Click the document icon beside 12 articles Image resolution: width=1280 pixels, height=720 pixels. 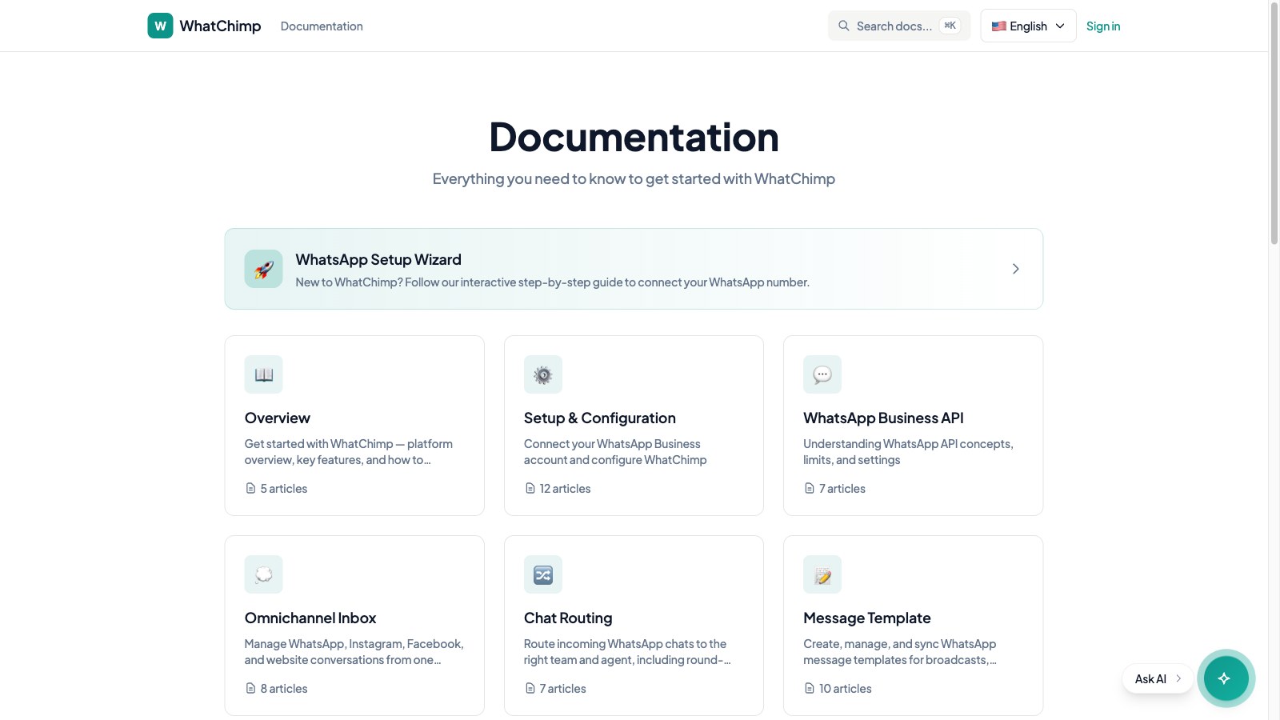coord(530,488)
